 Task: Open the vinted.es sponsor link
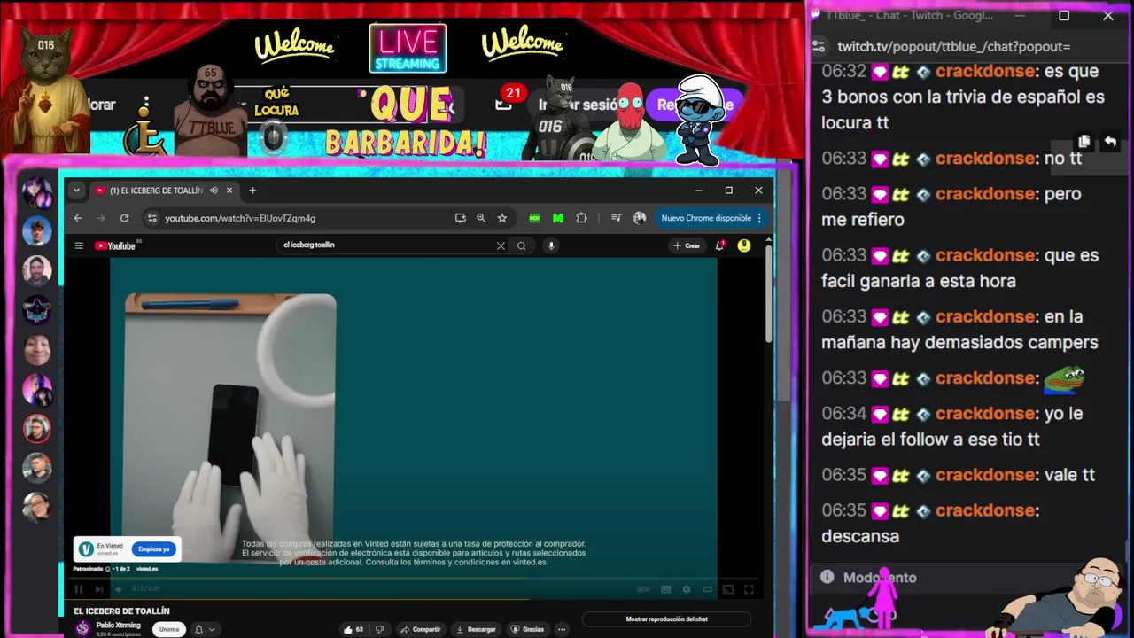click(147, 569)
